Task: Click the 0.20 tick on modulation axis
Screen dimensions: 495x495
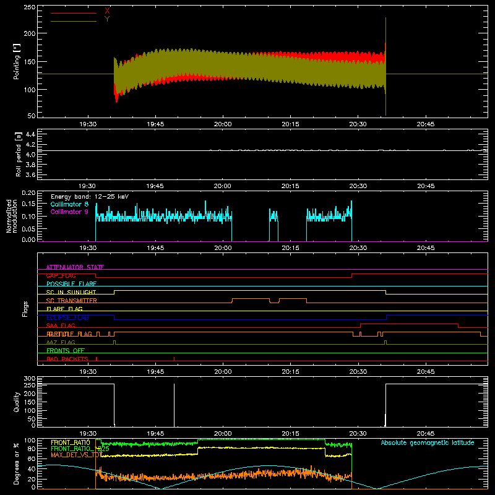Action: (x=28, y=193)
